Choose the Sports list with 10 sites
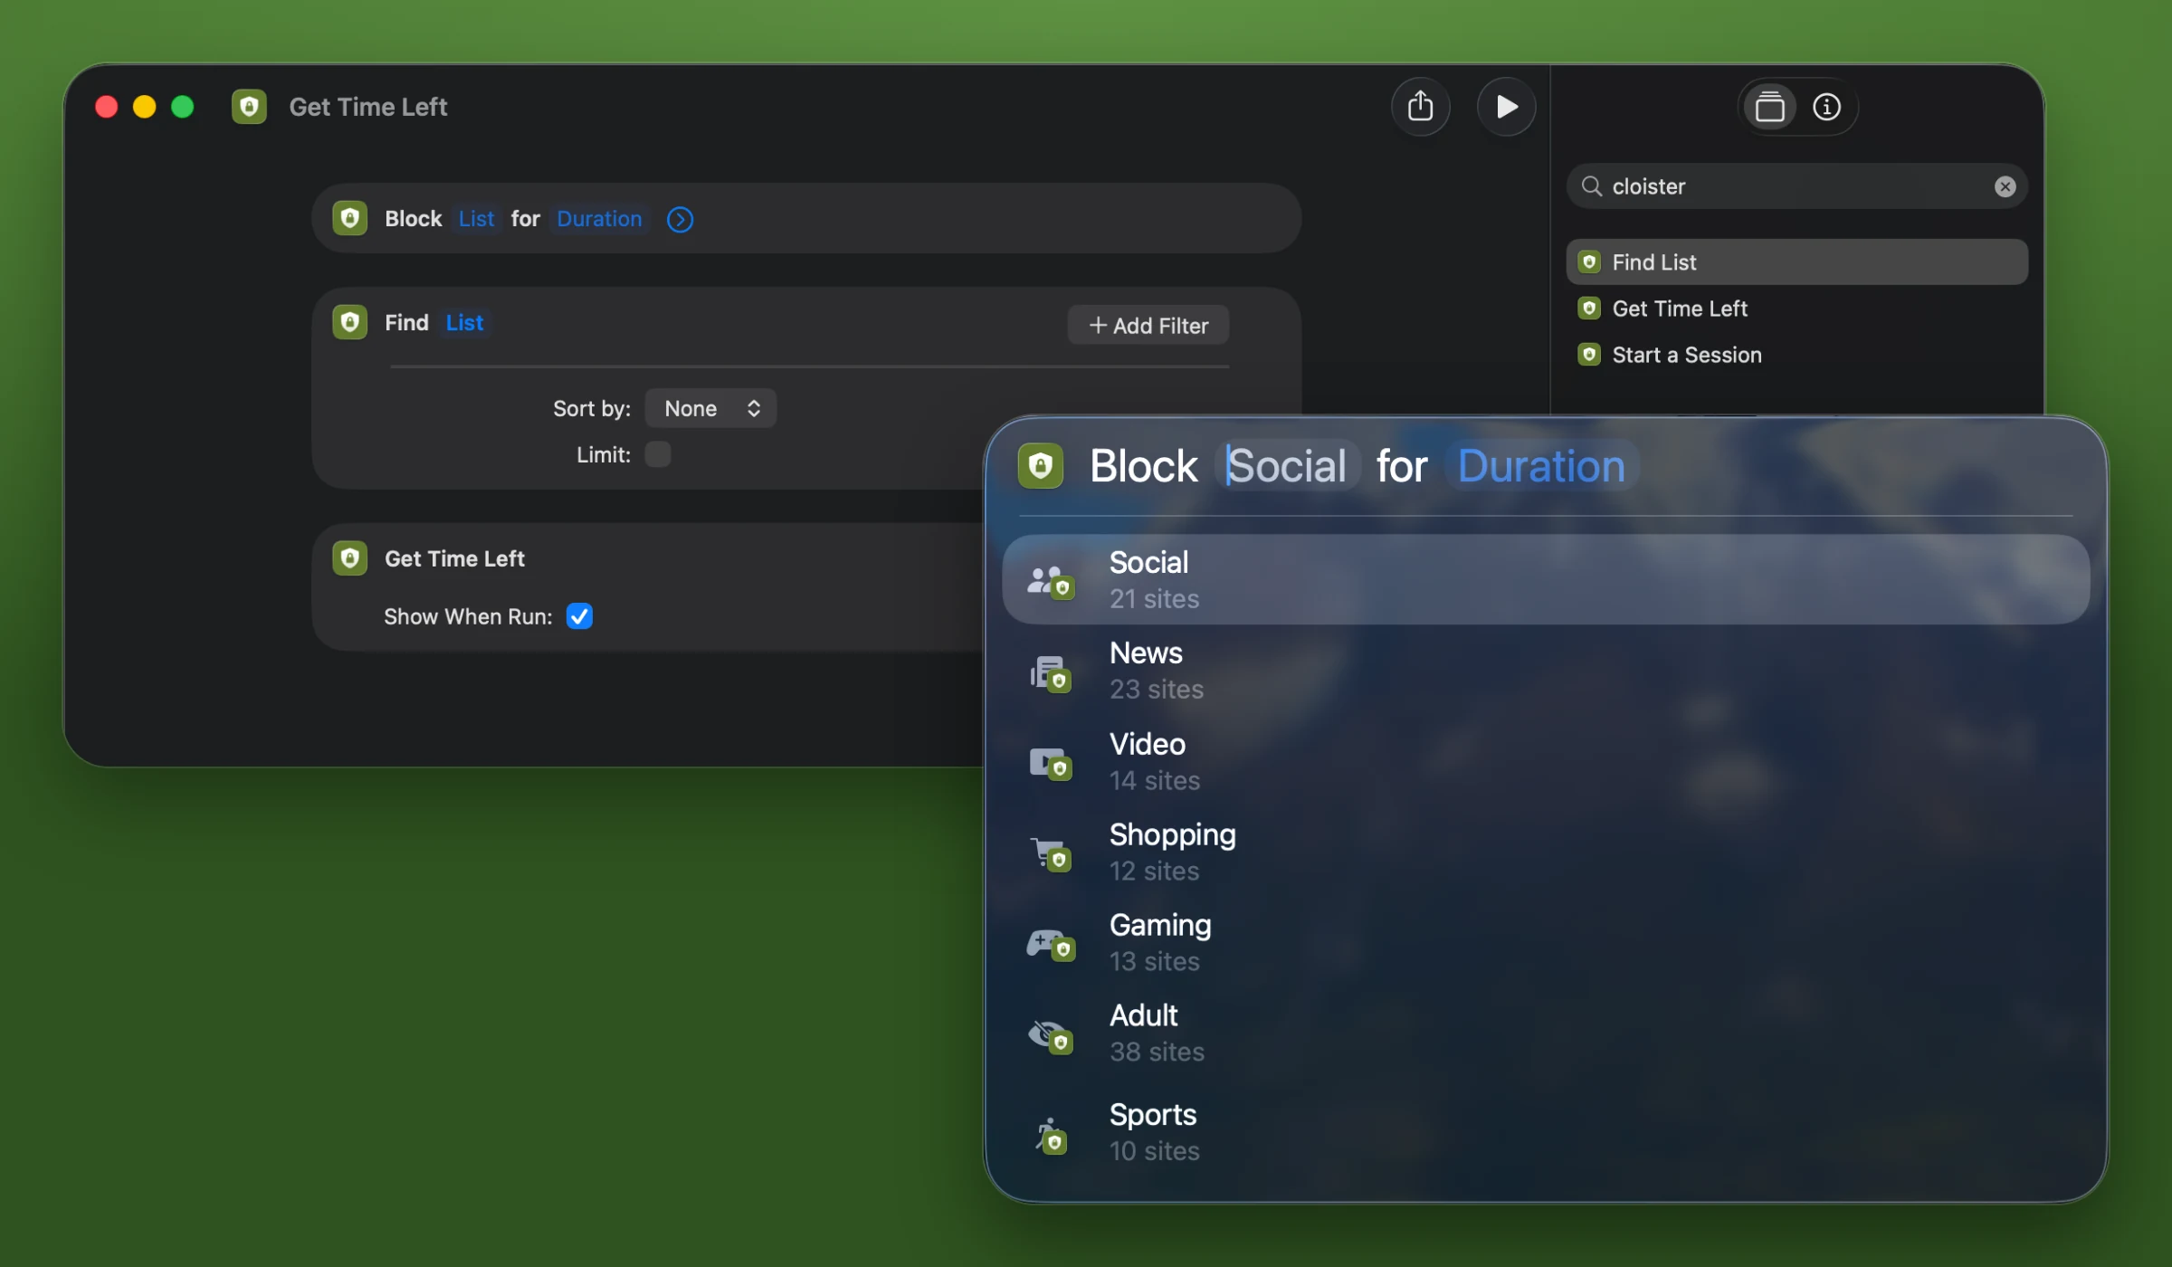Screen dimensions: 2172x1267 (1546, 1132)
